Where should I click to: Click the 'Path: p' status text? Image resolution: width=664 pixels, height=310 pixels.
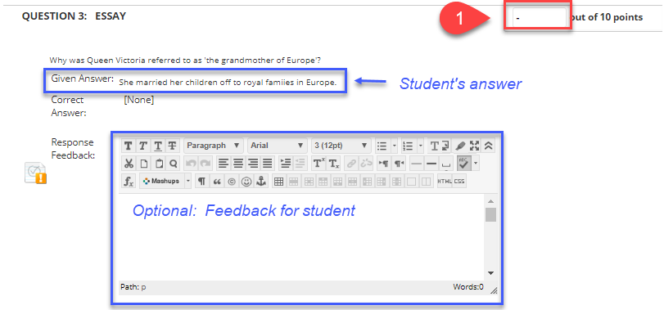pyautogui.click(x=133, y=287)
